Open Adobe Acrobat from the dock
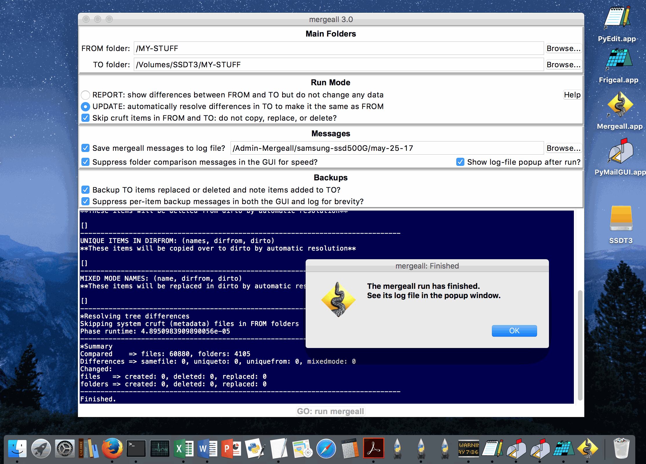The height and width of the screenshot is (464, 646). click(373, 449)
